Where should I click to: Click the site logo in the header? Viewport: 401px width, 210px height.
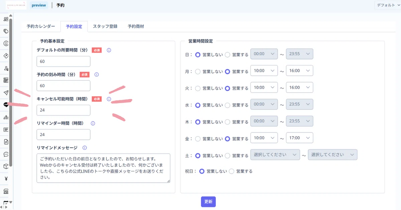click(16, 5)
